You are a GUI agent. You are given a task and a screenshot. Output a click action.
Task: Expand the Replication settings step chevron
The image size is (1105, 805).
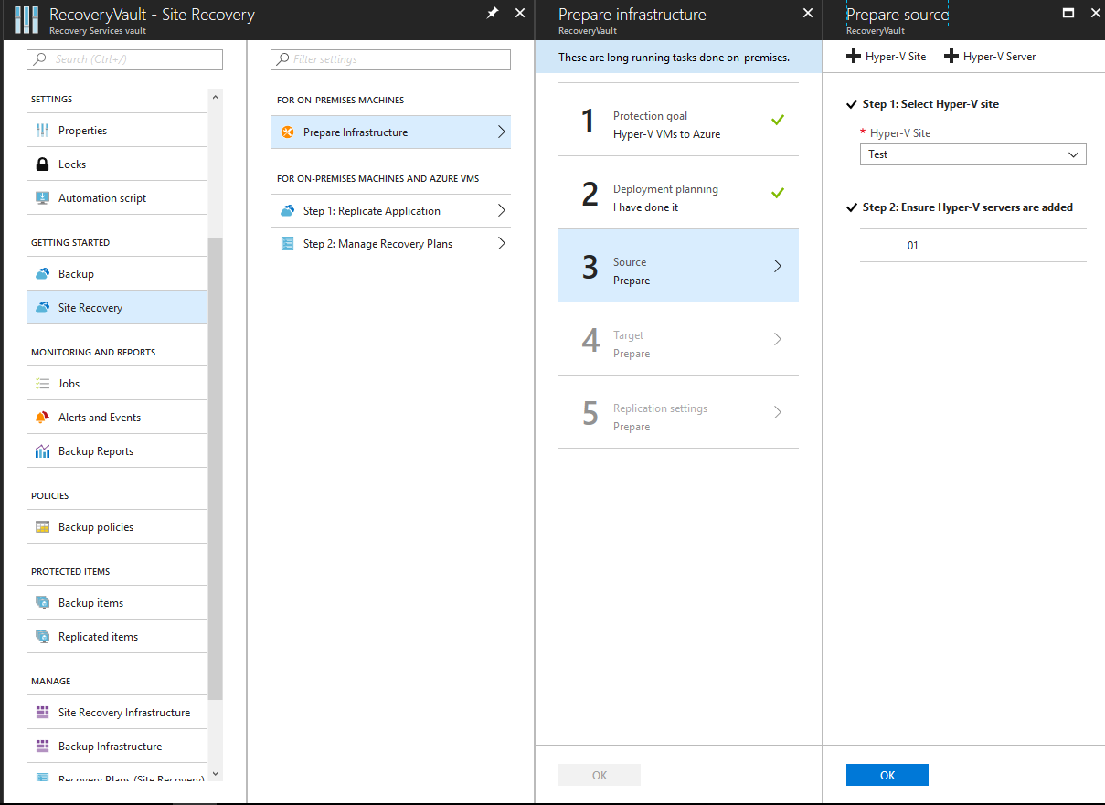[x=778, y=412]
